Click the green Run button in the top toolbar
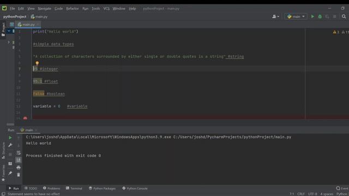This screenshot has width=349, height=196. [312, 16]
